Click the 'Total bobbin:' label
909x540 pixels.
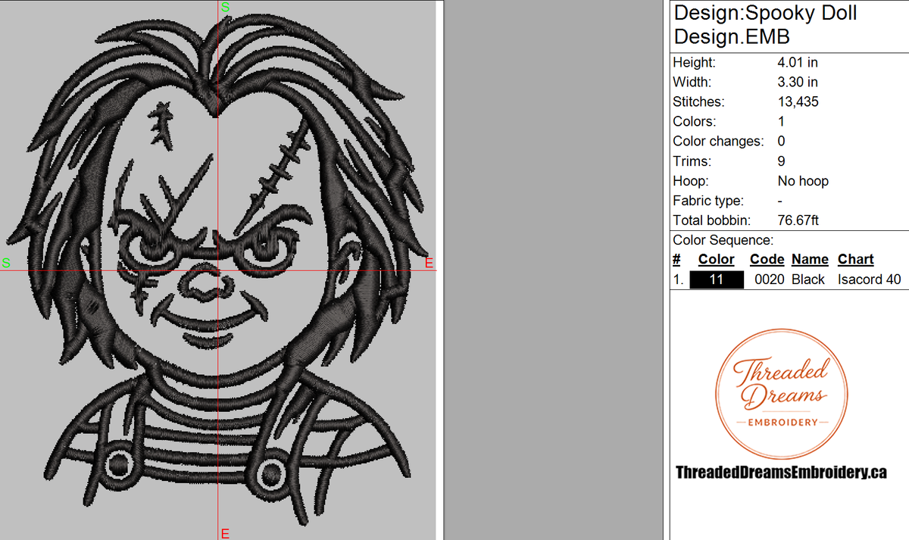coord(711,220)
